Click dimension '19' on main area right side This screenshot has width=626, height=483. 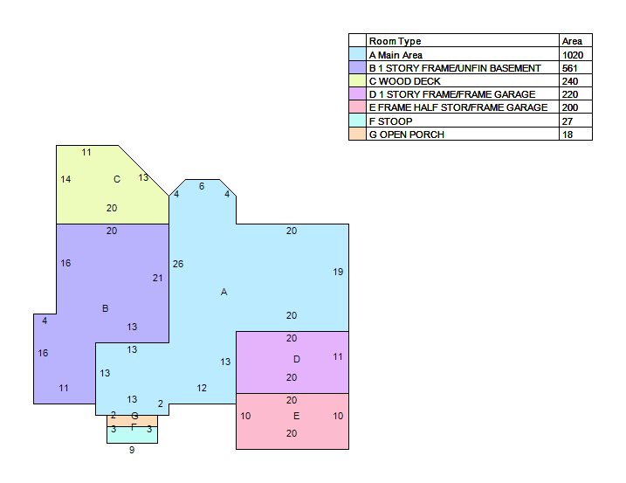point(338,272)
